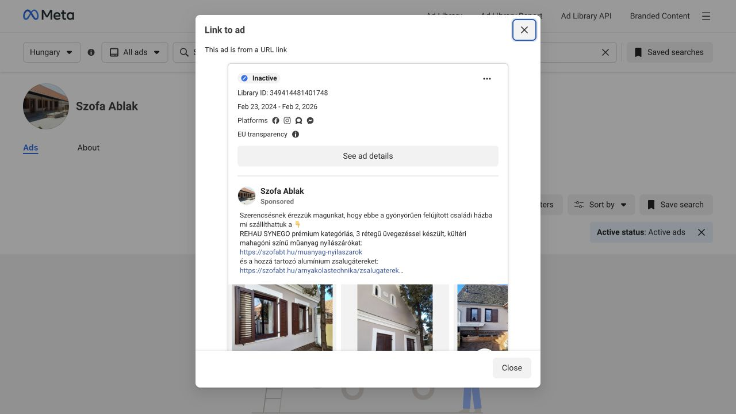736x414 pixels.
Task: Click Save search button
Action: coord(676,205)
